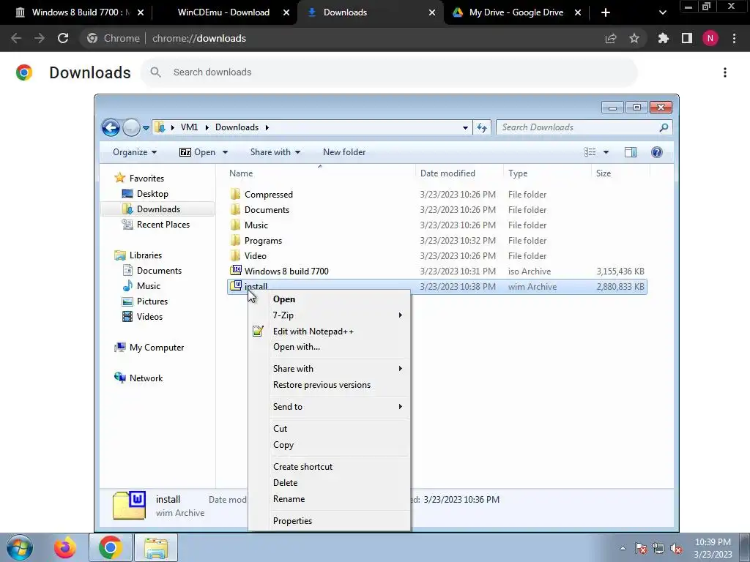Viewport: 750px width, 562px height.
Task: Open Chrome's three-dot main menu
Action: [x=734, y=38]
